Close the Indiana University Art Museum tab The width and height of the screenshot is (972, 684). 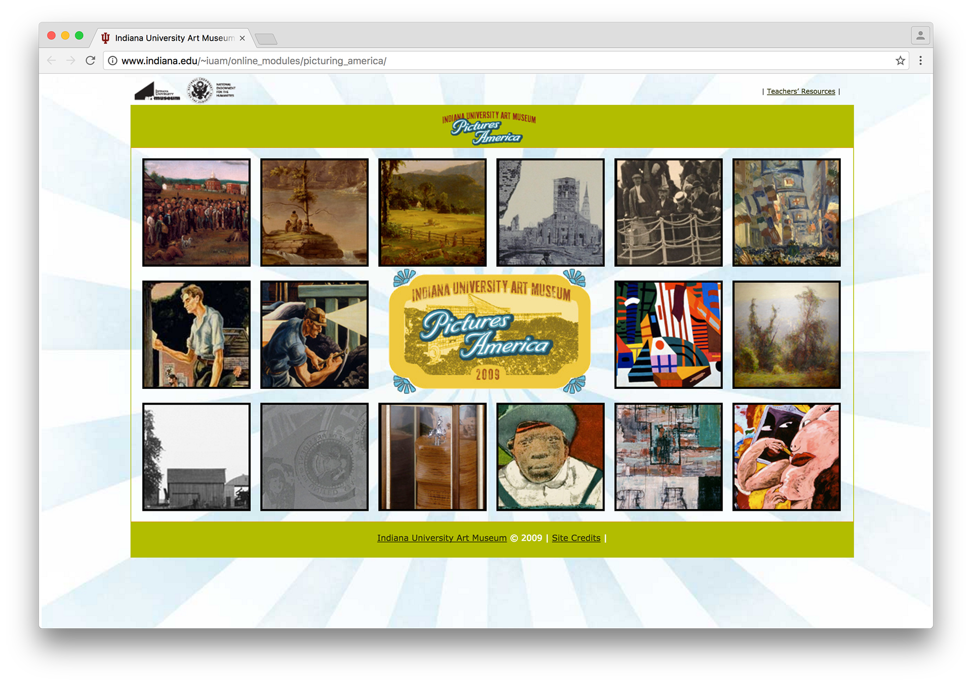tap(242, 38)
